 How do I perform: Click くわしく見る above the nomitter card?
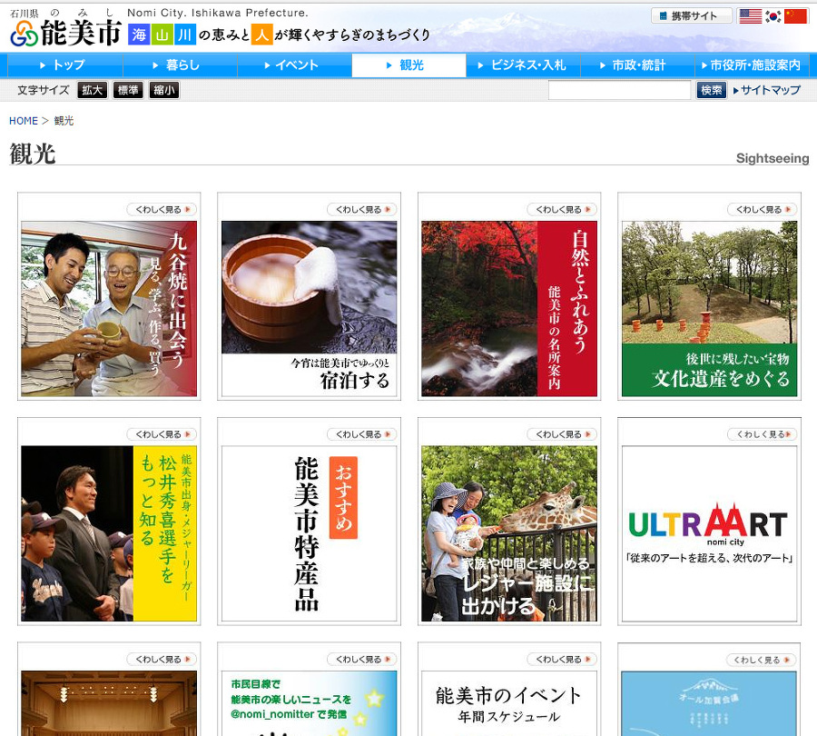click(x=362, y=660)
